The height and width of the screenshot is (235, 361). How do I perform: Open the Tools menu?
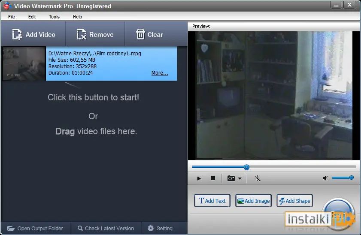click(x=54, y=17)
